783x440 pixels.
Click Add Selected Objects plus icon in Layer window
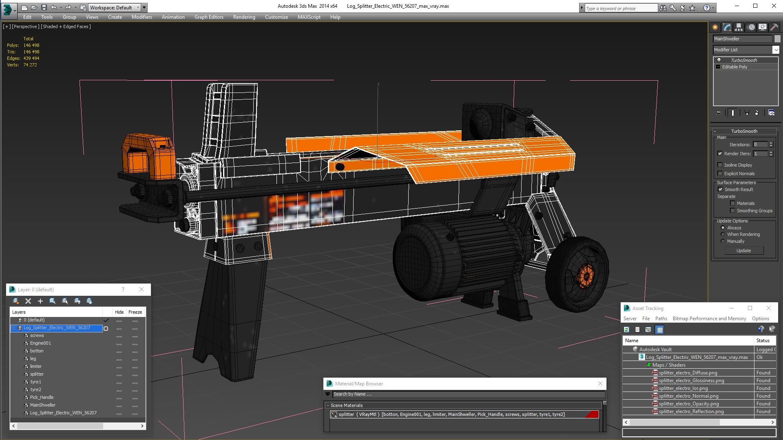pos(40,301)
